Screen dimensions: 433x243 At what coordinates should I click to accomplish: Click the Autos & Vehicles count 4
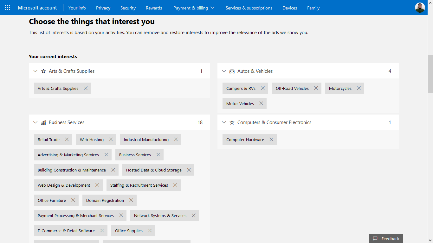390,71
